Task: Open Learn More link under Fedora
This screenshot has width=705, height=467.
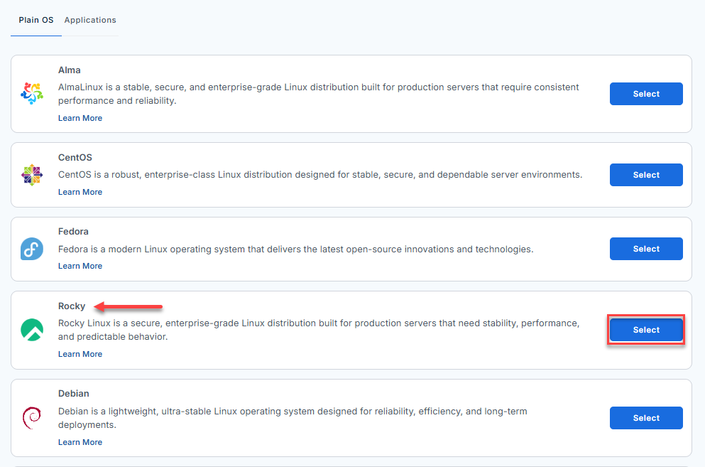Action: [80, 266]
